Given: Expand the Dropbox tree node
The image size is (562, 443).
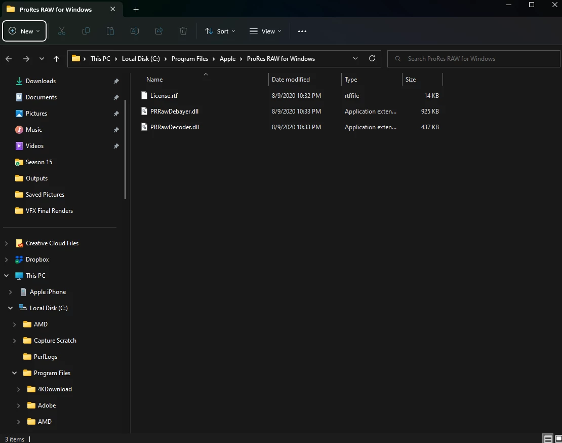Looking at the screenshot, I should [x=7, y=260].
